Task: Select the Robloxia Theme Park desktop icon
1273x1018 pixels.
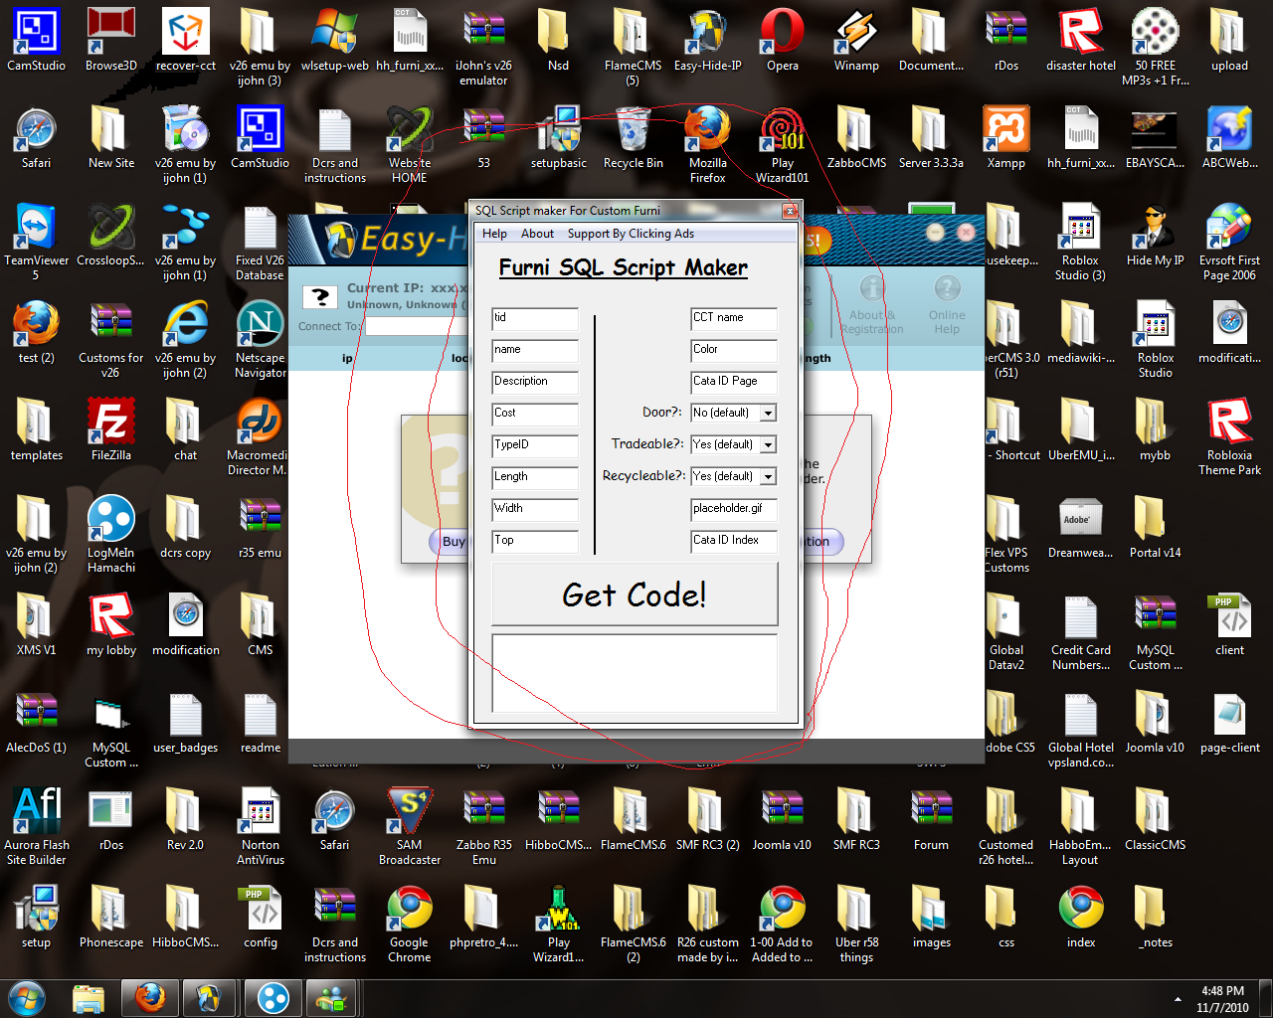Action: [1229, 438]
